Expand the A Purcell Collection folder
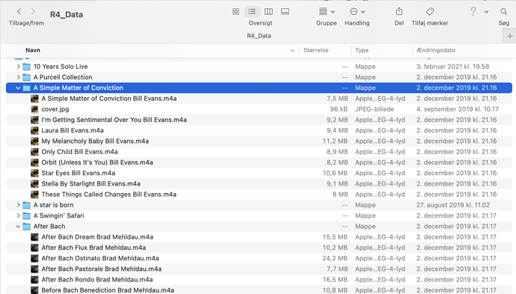The width and height of the screenshot is (516, 294). pos(19,77)
